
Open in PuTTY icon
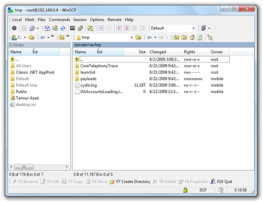pos(80,28)
